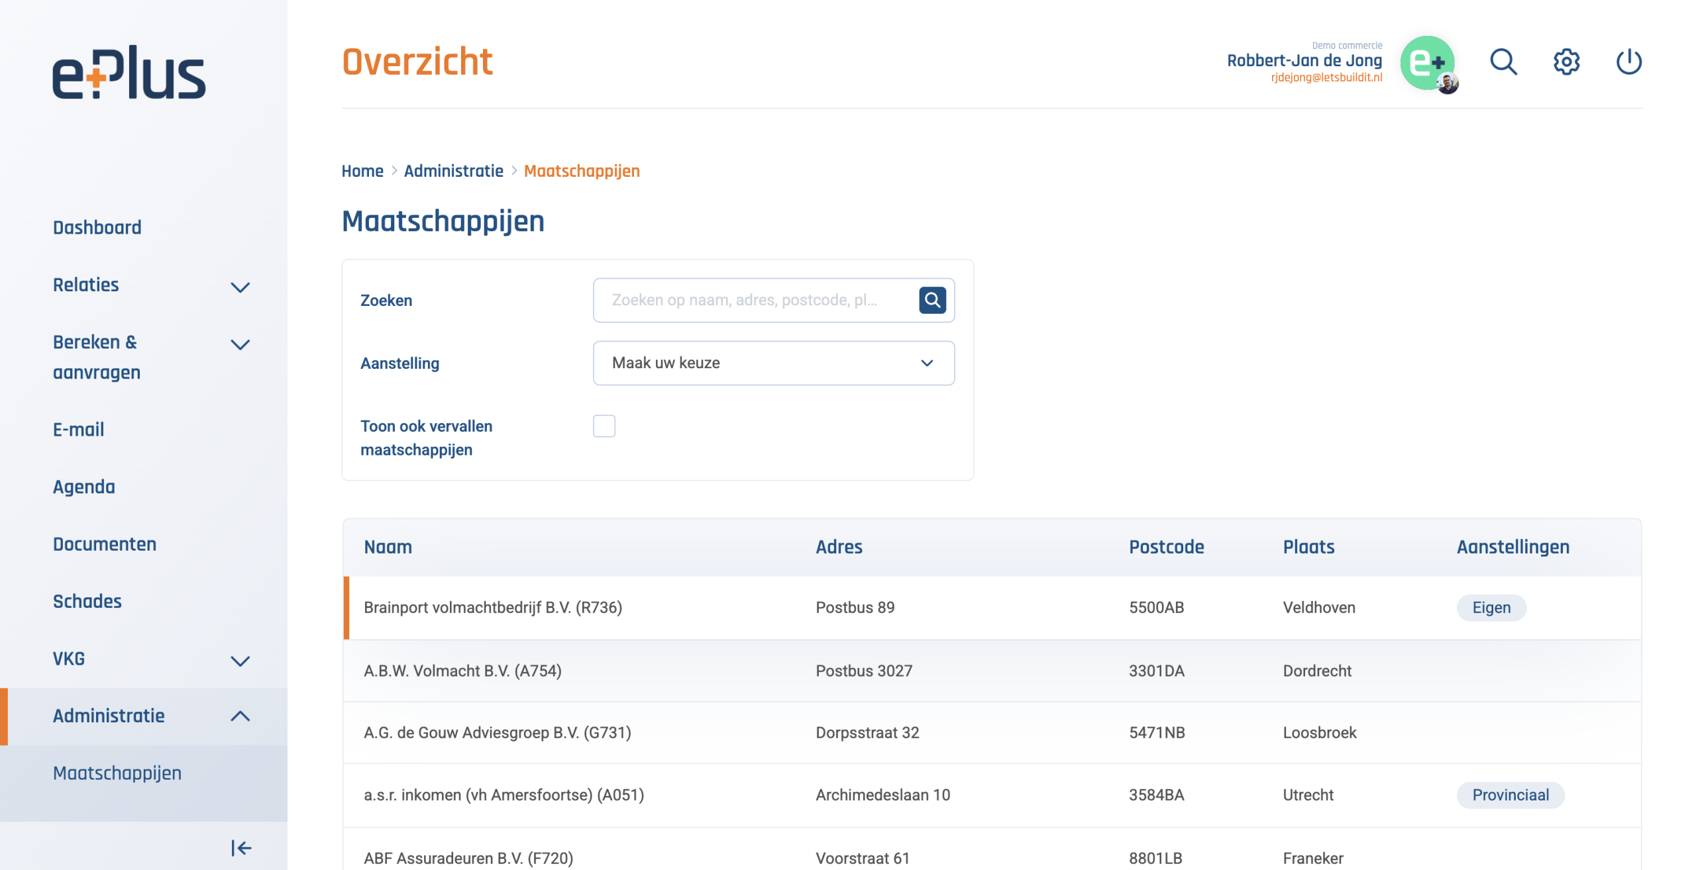
Task: Click the Provinciaal badge for a.s.r. inkomen
Action: click(1510, 795)
